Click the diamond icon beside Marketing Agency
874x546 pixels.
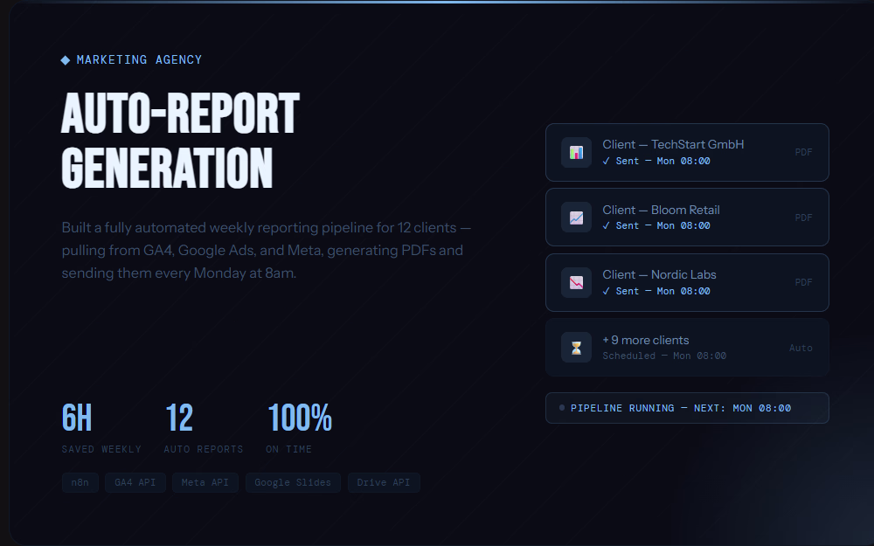(66, 60)
